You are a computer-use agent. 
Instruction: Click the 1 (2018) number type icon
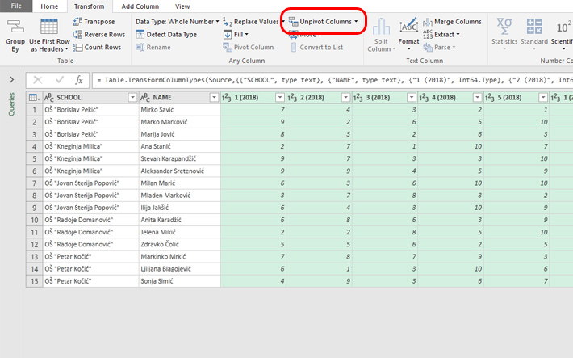point(227,97)
